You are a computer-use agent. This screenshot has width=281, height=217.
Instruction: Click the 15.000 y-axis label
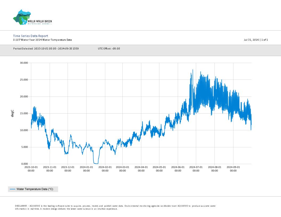coord(24,113)
